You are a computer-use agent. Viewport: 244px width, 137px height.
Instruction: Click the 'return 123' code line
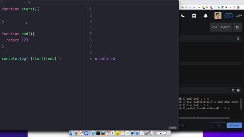17,40
